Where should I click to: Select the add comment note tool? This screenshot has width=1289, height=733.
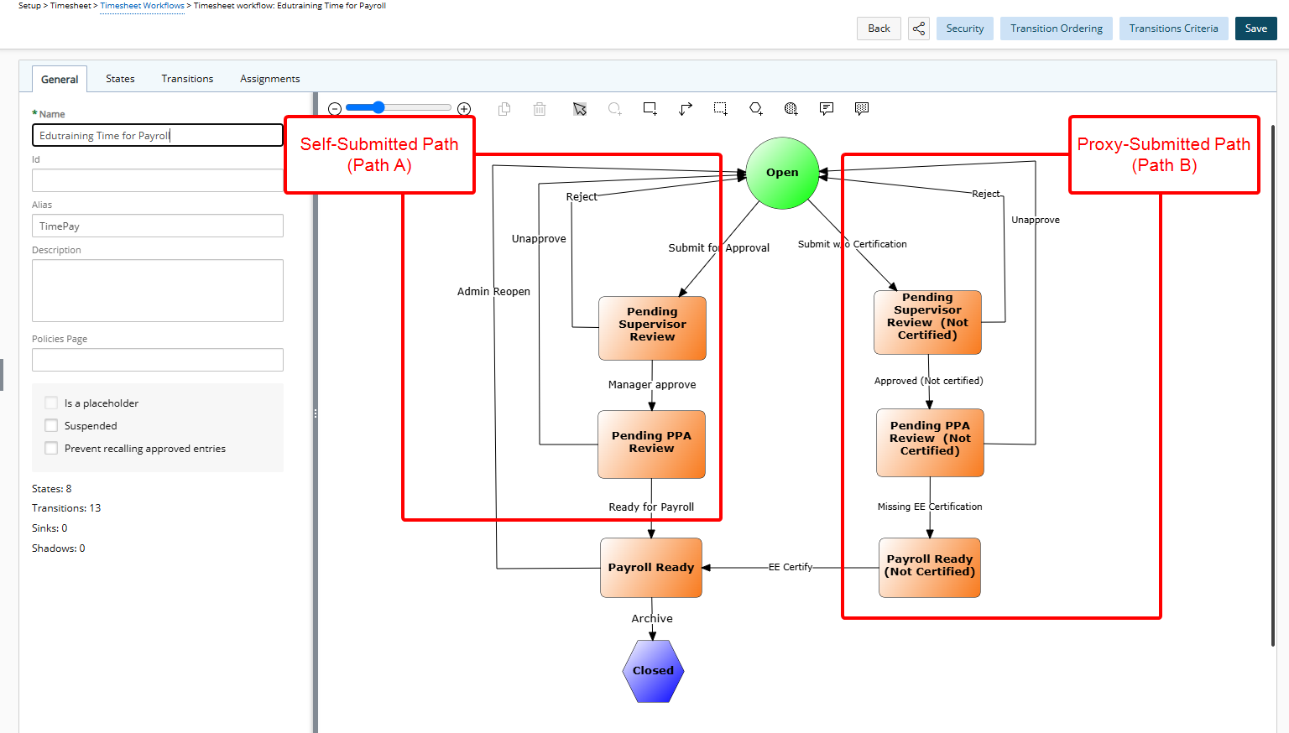[827, 108]
